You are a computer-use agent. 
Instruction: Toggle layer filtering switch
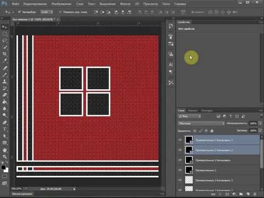[x=261, y=116]
